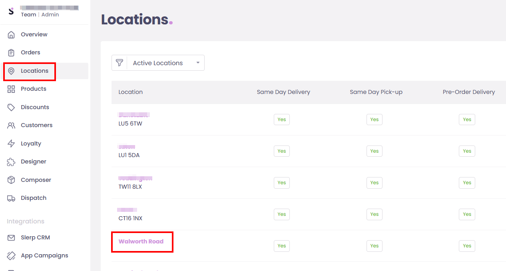Click the Customers people icon
The image size is (506, 271).
click(x=11, y=126)
